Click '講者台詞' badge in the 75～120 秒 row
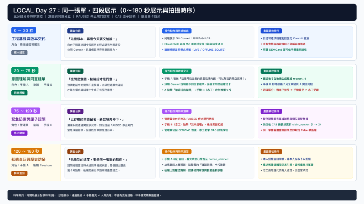 [x=75, y=111]
